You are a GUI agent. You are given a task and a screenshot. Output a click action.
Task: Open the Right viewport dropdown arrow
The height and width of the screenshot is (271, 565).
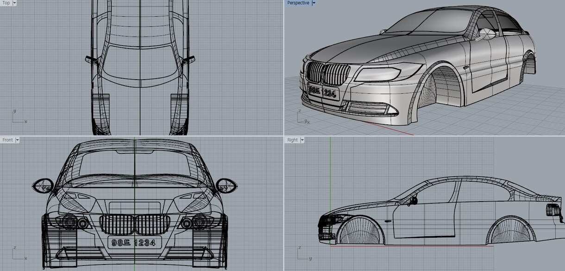click(302, 140)
